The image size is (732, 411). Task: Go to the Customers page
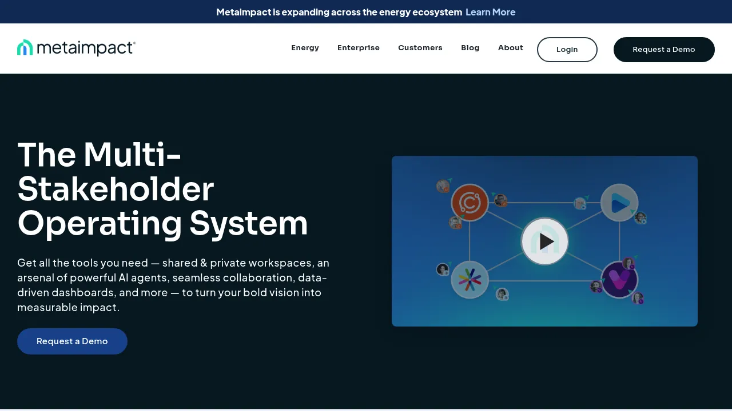point(420,48)
